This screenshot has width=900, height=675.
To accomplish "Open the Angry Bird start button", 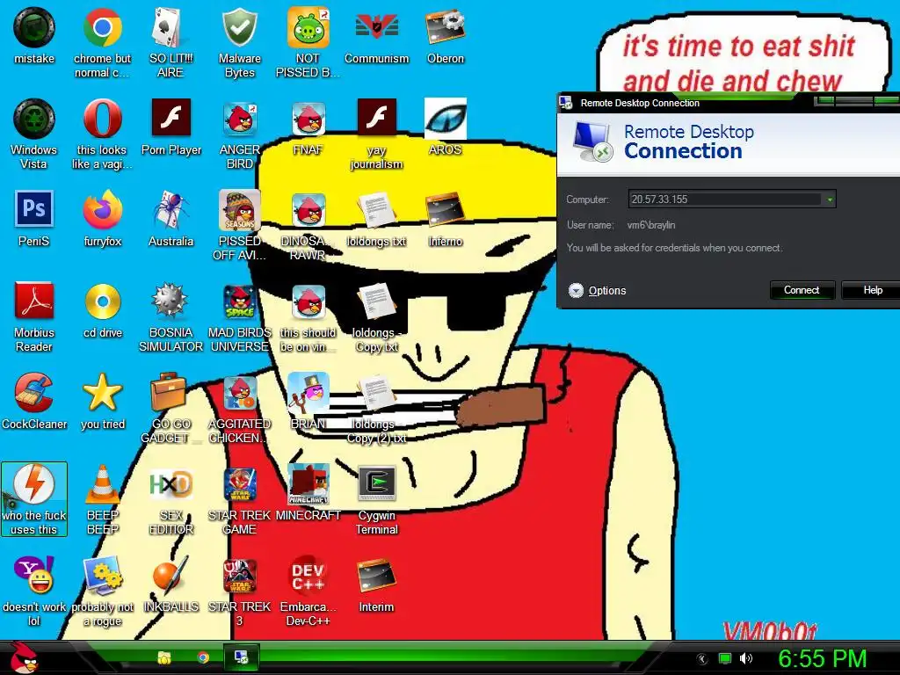I will coord(23,657).
